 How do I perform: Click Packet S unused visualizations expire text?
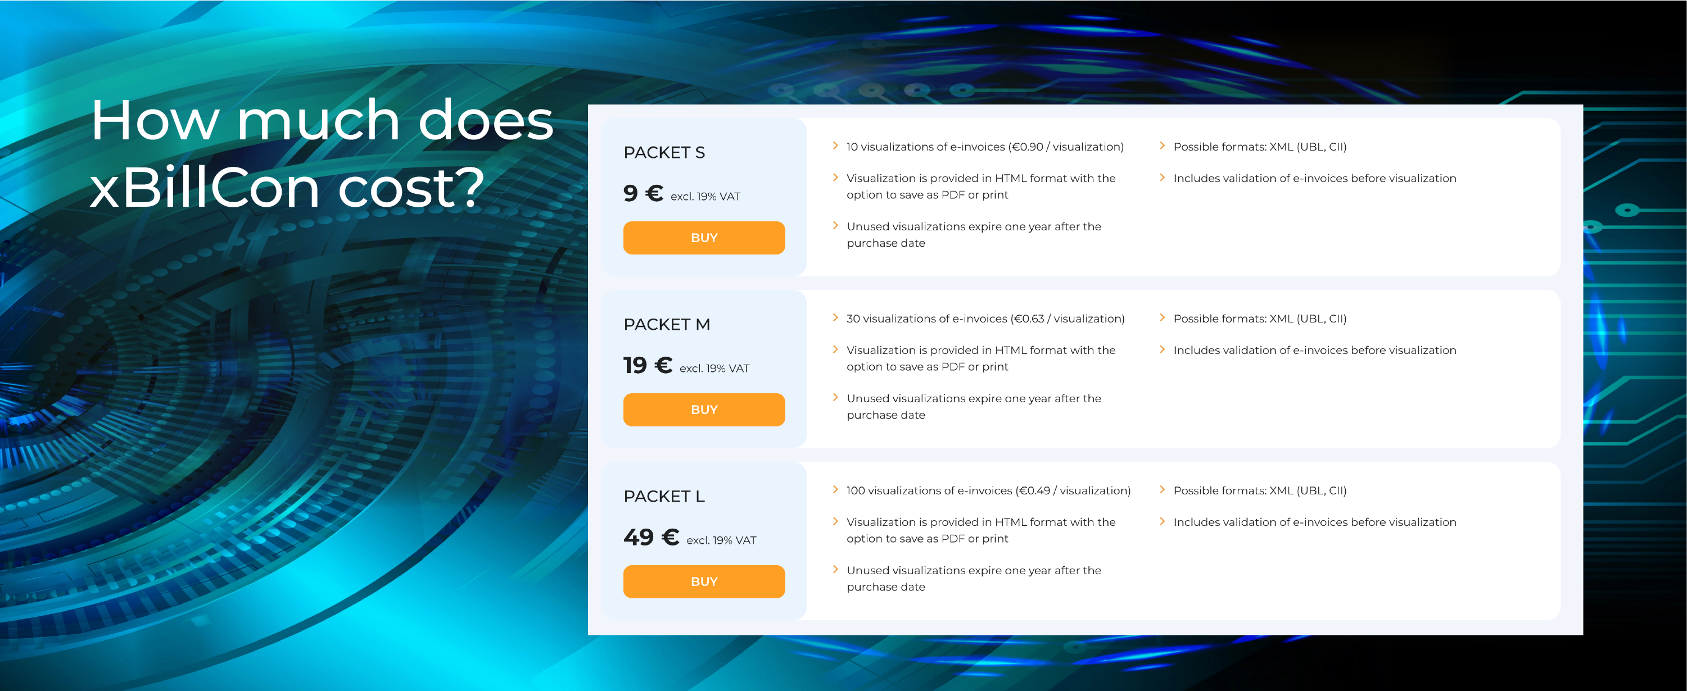(974, 235)
